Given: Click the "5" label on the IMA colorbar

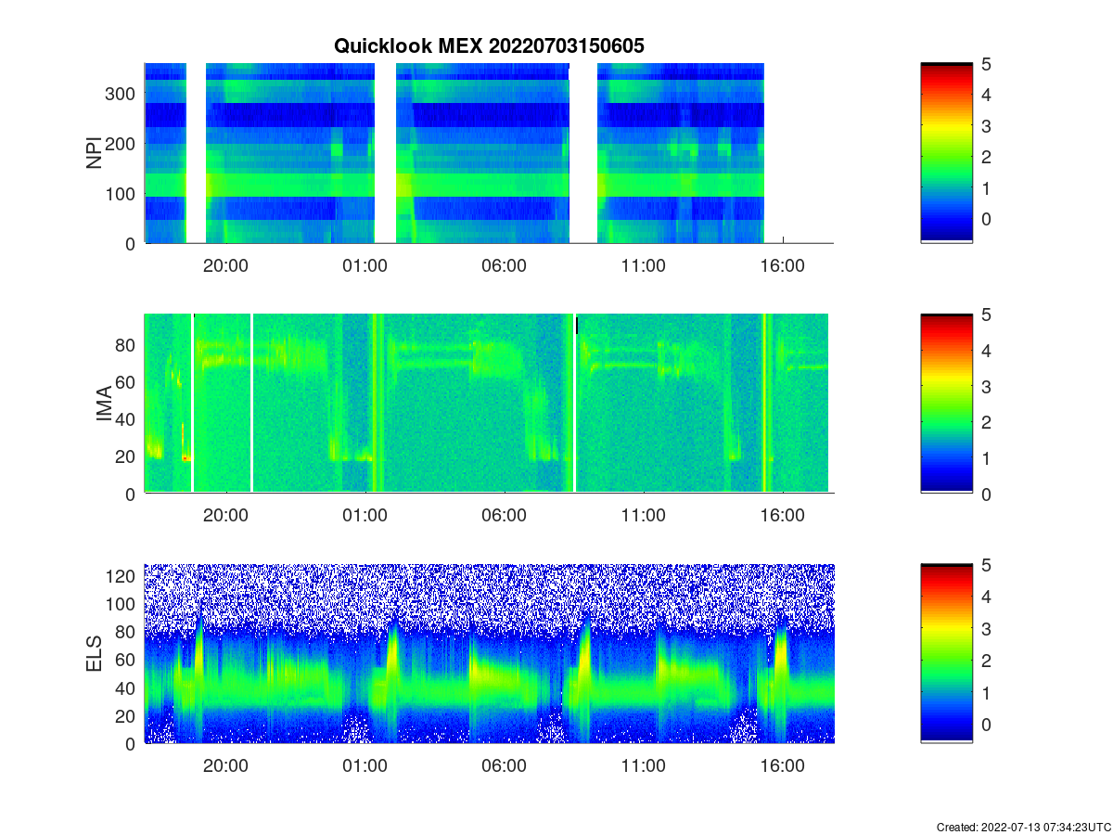Looking at the screenshot, I should 987,315.
